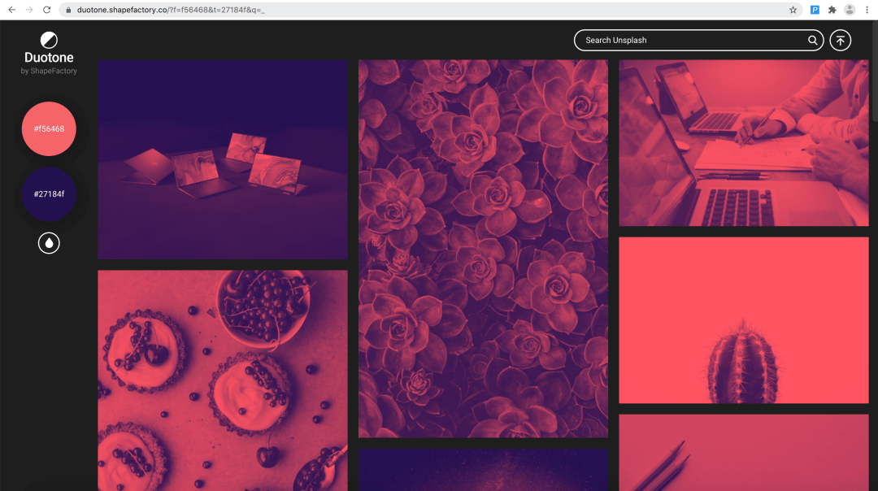Go back with browser back arrow
Viewport: 878px width, 491px height.
tap(11, 10)
